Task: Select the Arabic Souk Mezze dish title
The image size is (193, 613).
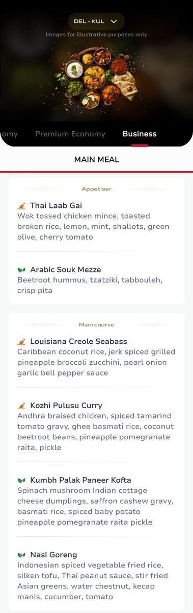Action: click(66, 269)
